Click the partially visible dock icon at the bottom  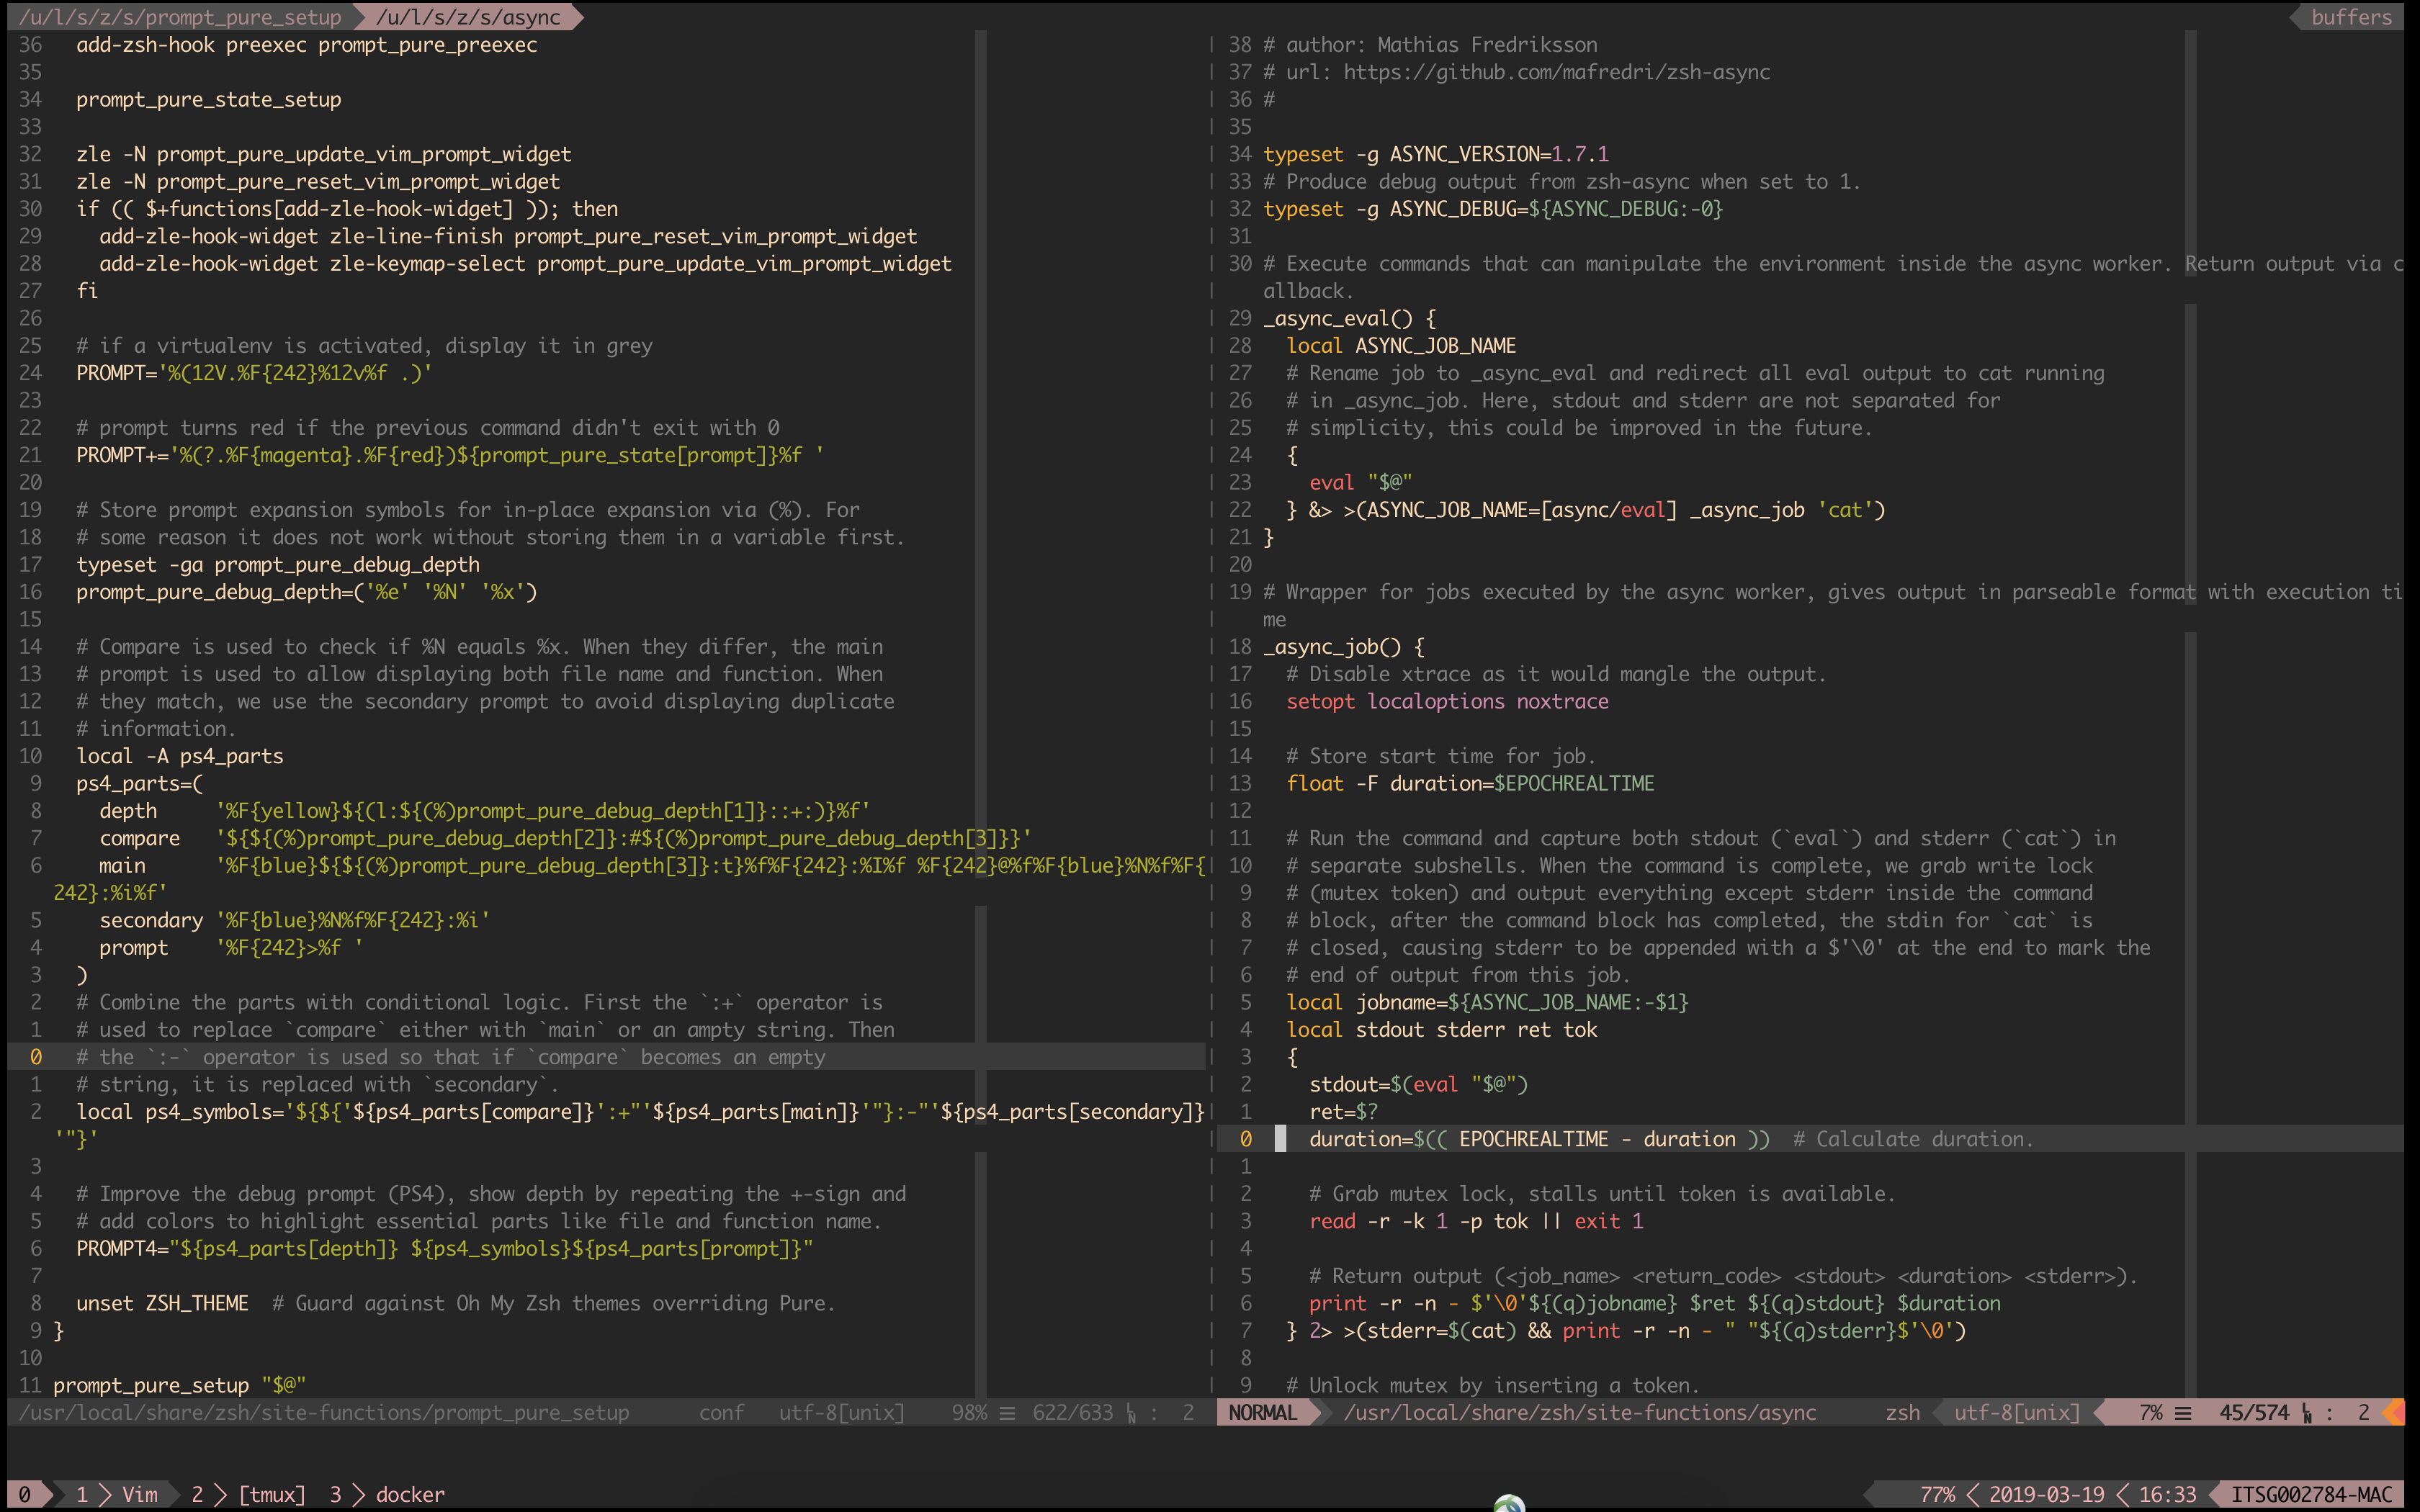tap(1509, 1503)
